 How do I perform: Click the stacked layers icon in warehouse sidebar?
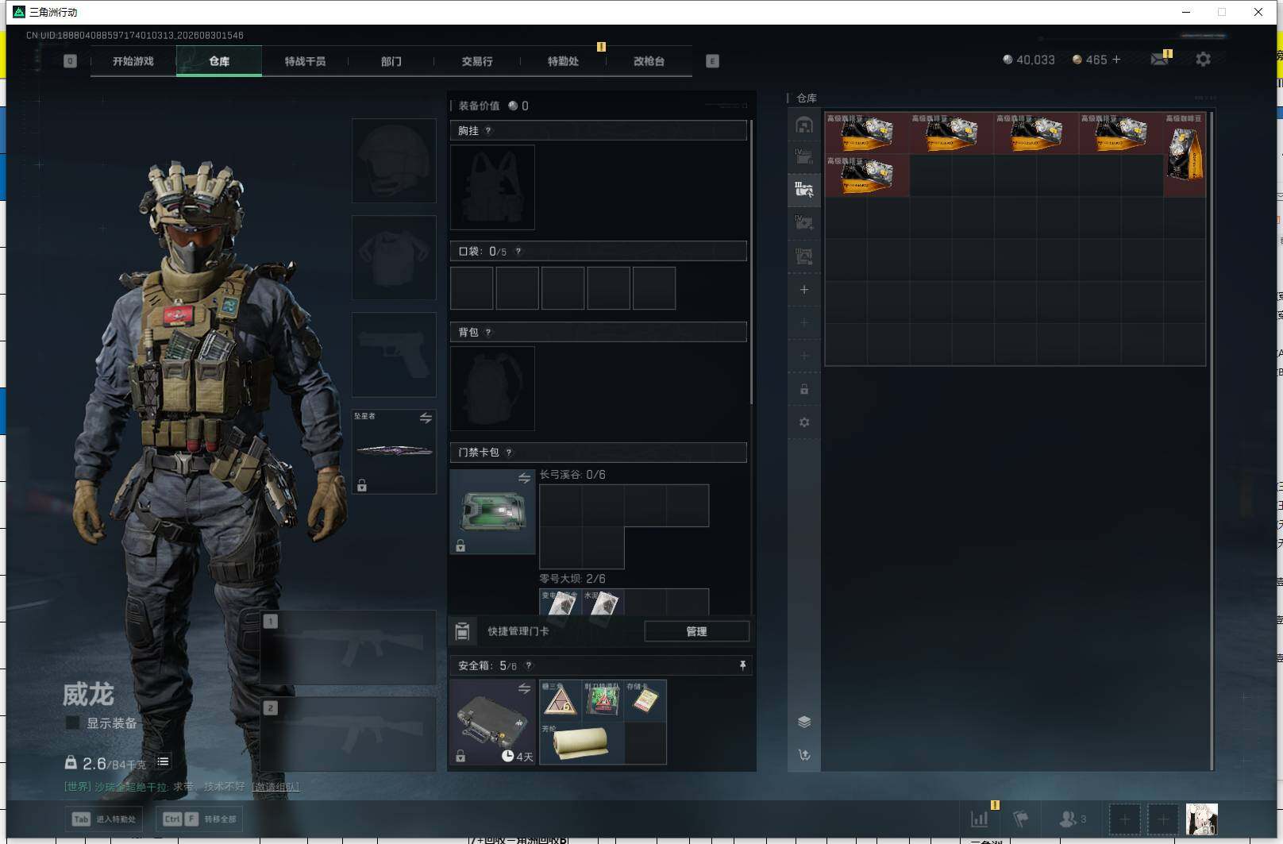pos(804,722)
